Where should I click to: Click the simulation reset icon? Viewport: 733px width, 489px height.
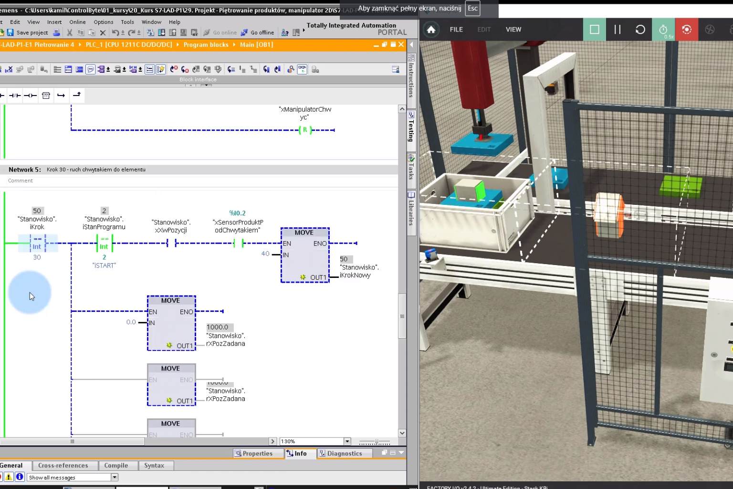click(x=640, y=30)
